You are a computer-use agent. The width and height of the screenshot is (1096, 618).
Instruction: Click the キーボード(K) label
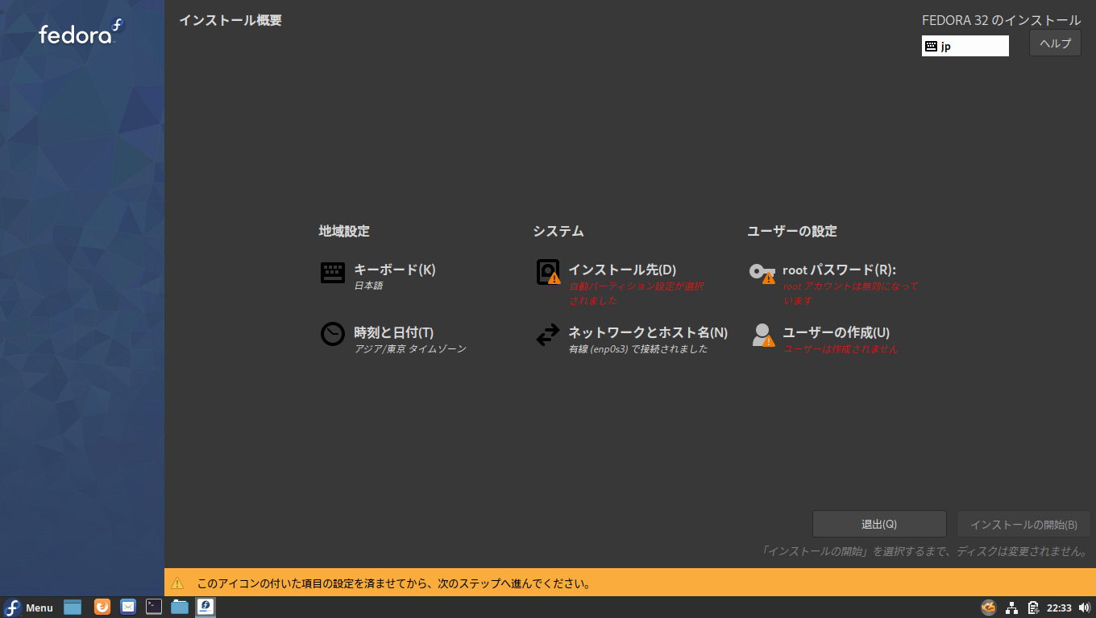tap(395, 270)
